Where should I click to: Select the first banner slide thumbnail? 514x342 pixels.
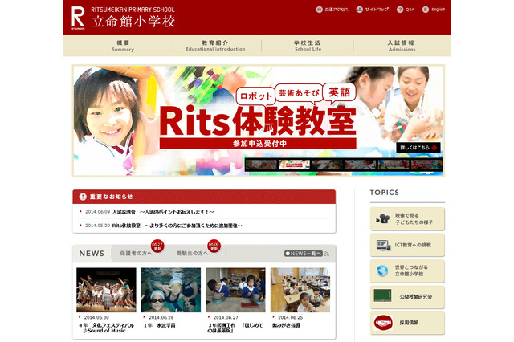pyautogui.click(x=261, y=165)
